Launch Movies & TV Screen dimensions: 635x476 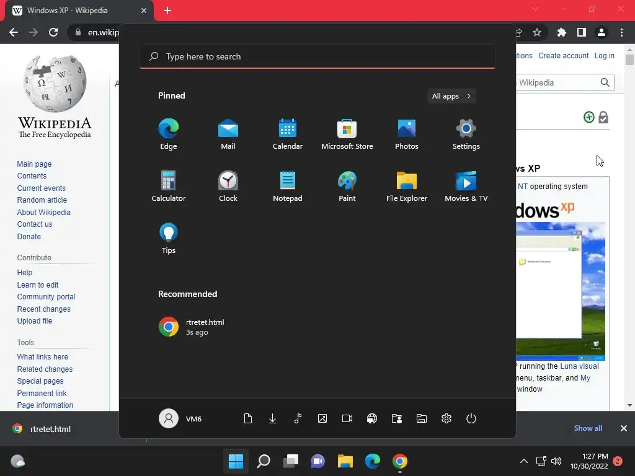point(466,186)
